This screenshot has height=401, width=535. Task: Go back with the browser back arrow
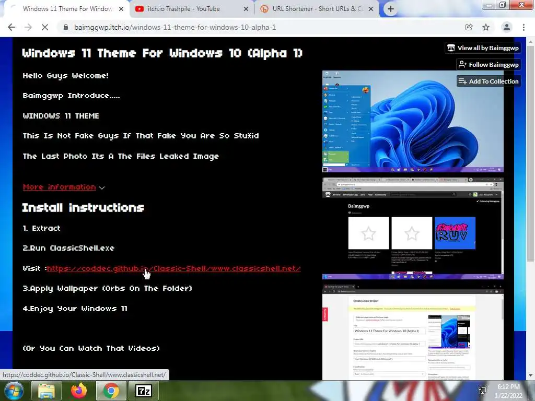click(11, 27)
